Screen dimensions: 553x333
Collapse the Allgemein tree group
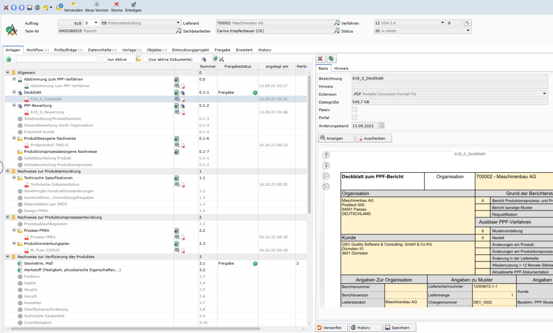point(7,73)
